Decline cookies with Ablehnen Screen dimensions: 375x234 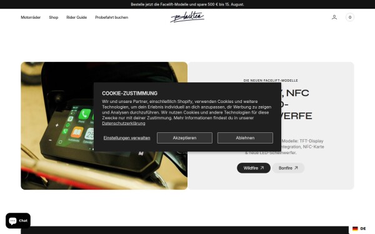click(245, 138)
